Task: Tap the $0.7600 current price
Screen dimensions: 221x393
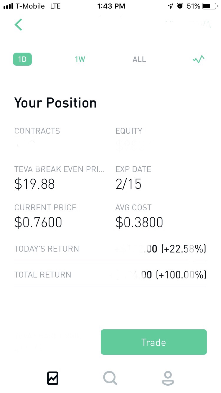Action: [38, 222]
